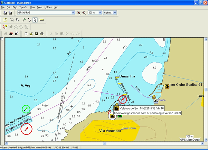Open the Transfer menu

pyautogui.click(x=23, y=7)
